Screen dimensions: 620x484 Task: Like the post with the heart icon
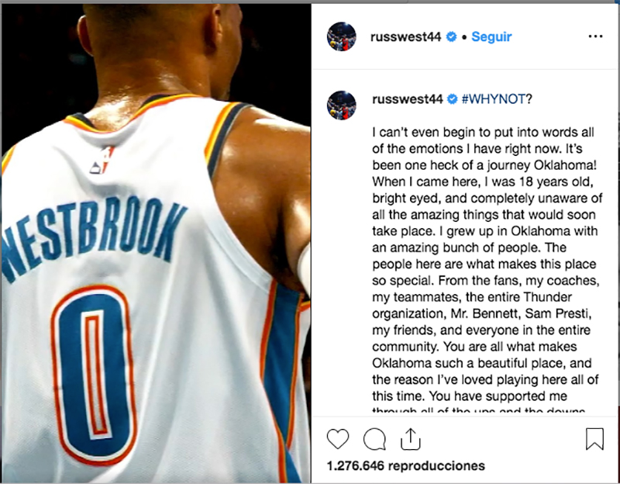pos(338,439)
